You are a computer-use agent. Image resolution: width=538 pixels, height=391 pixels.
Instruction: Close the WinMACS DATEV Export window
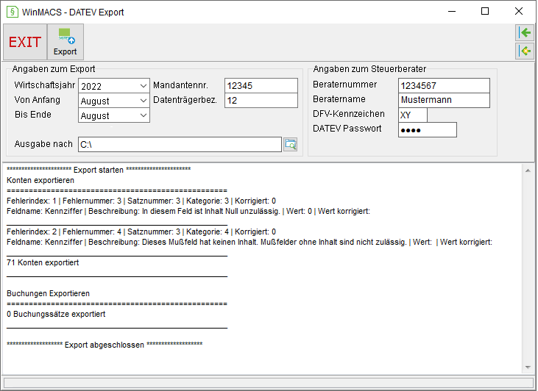(518, 11)
